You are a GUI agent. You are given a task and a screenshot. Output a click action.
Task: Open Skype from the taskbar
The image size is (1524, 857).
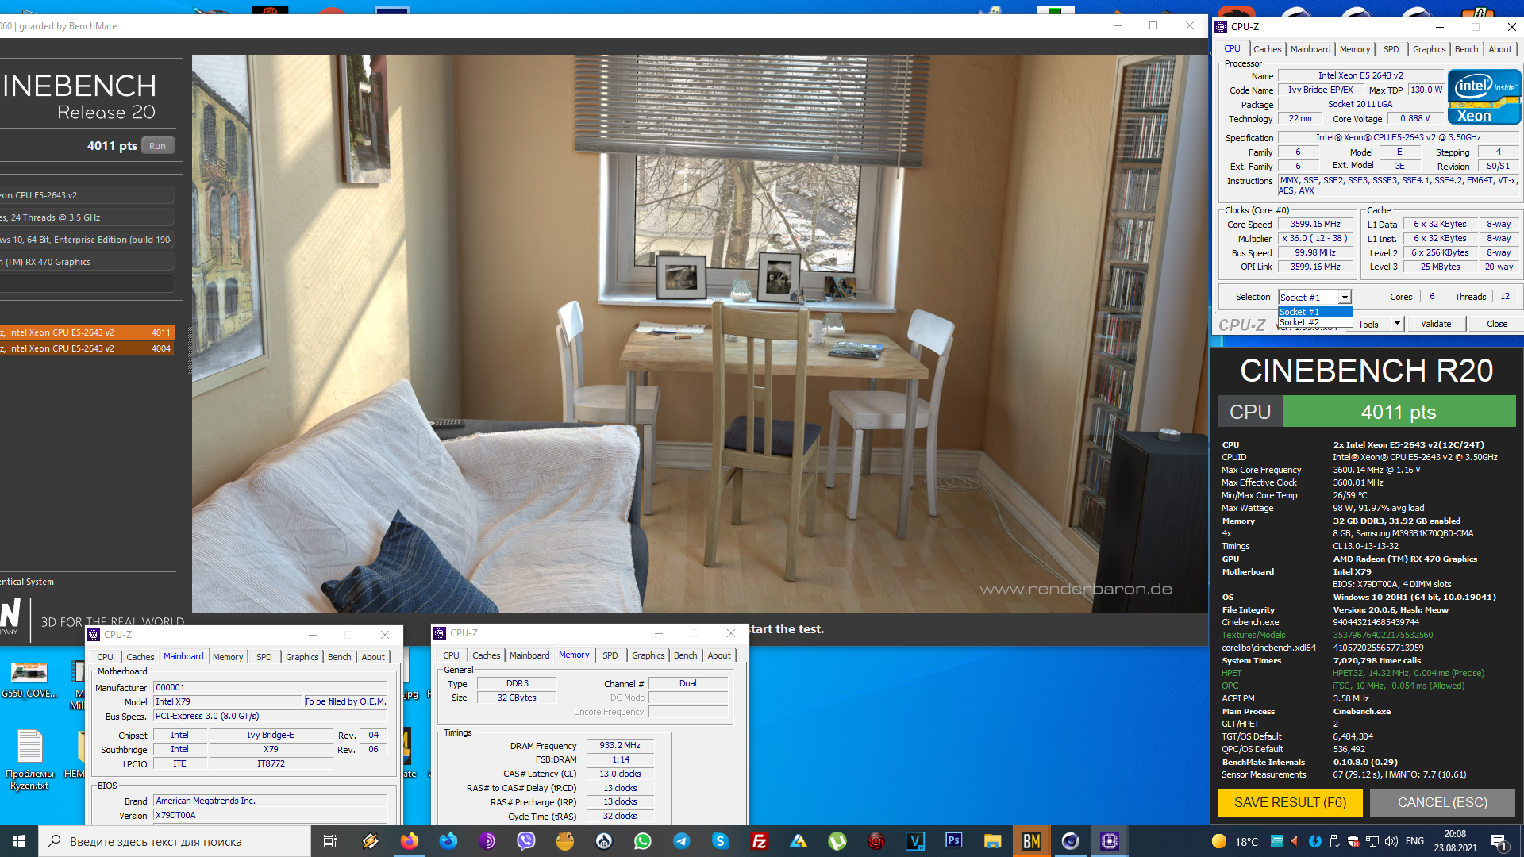tap(721, 841)
